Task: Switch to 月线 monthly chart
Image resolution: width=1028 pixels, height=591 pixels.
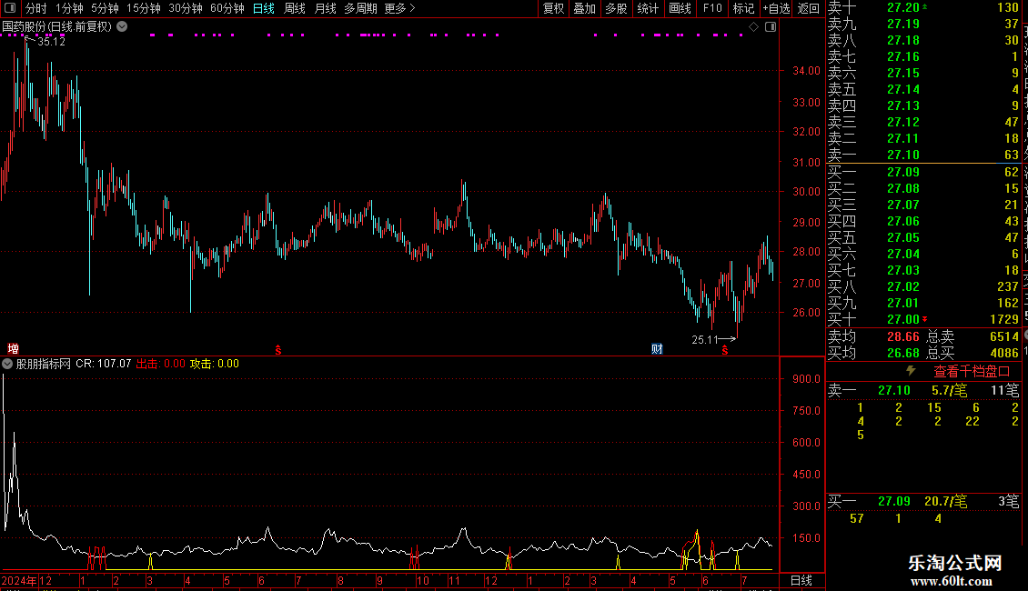Action: point(325,8)
